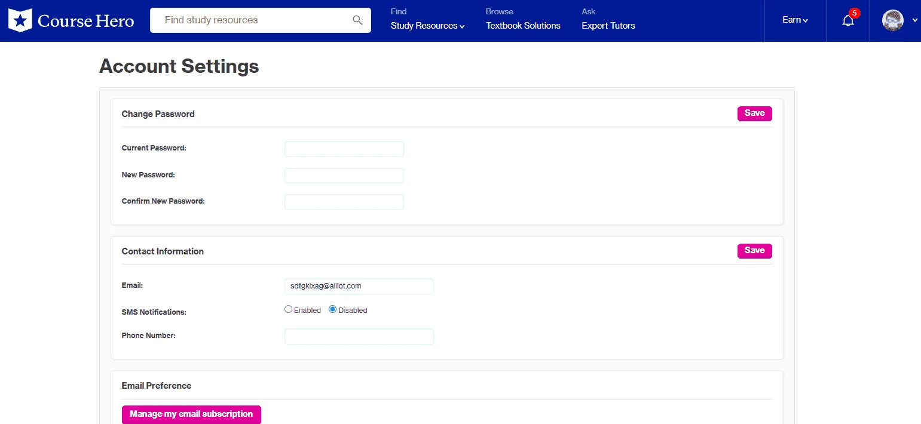
Task: Click the search magnifier icon
Action: (357, 20)
